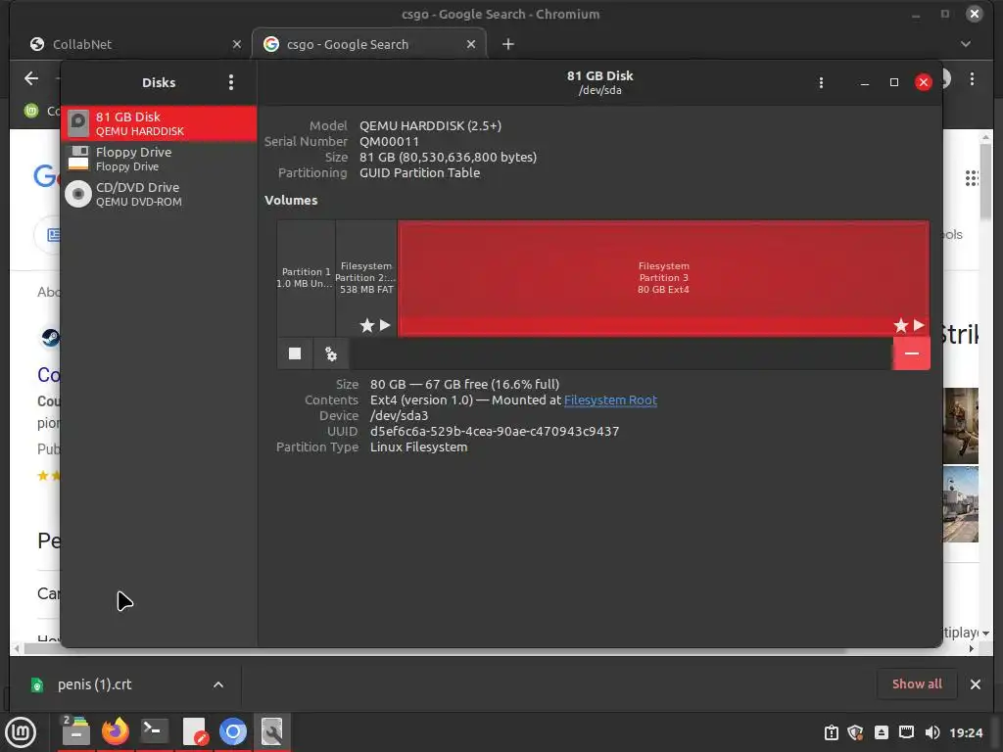Click the /dev/sda3 device text
This screenshot has height=752, width=1003.
coord(400,415)
